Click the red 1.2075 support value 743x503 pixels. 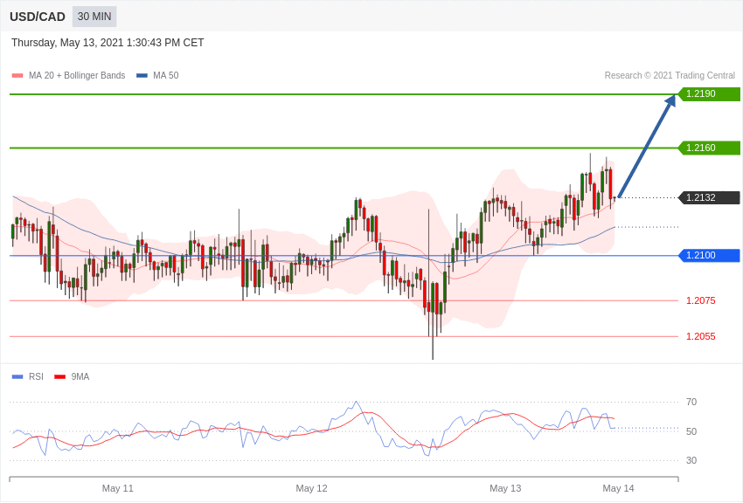tap(701, 300)
